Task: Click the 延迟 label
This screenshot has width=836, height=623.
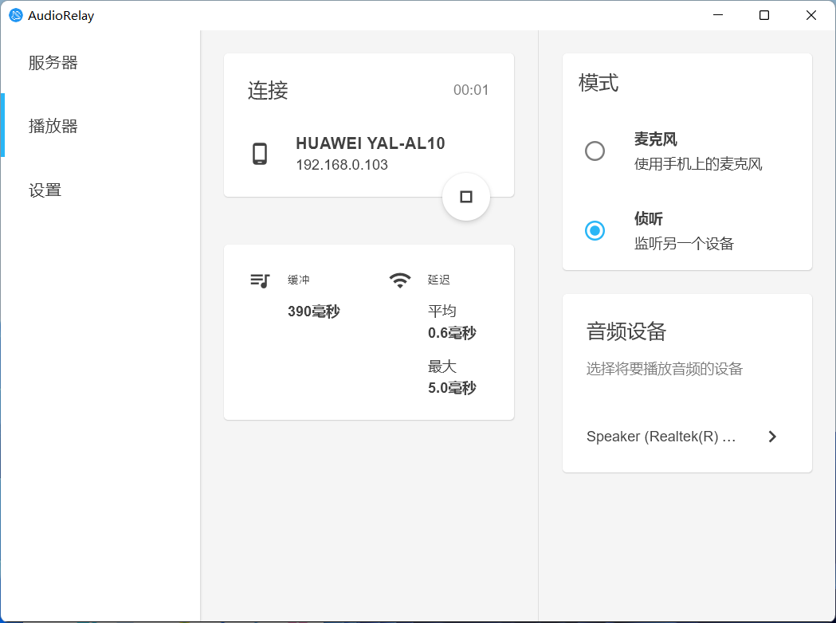Action: pos(439,280)
